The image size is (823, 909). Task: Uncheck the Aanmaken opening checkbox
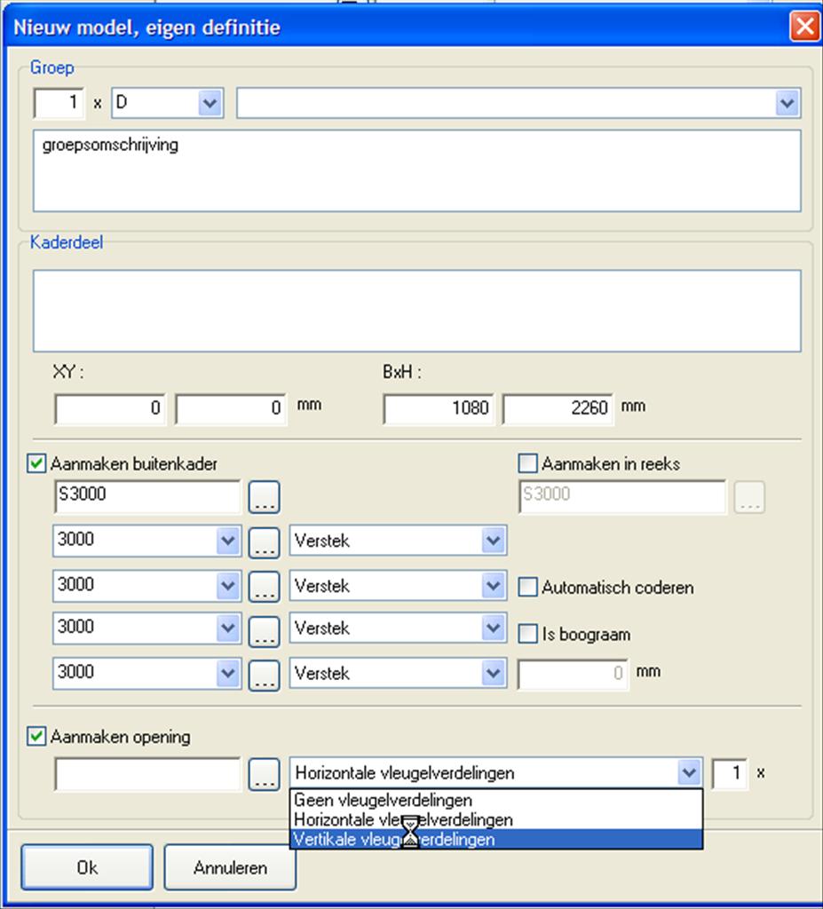[36, 737]
